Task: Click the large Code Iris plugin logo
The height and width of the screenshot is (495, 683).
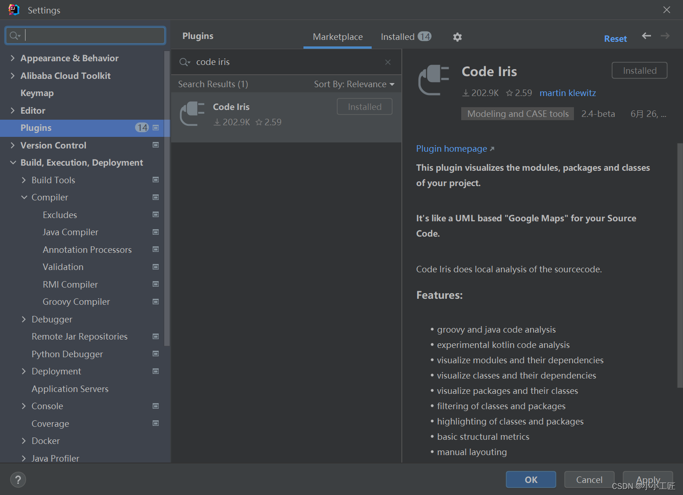Action: pos(434,80)
